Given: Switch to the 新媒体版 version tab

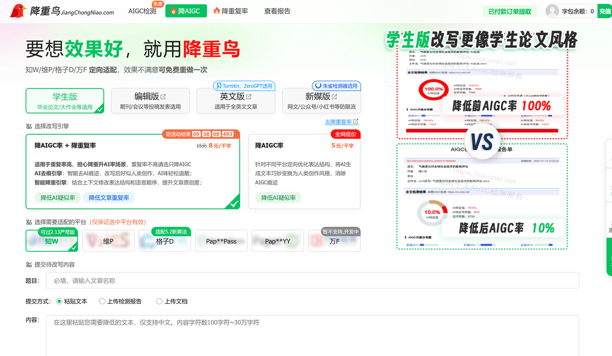Looking at the screenshot, I should [321, 101].
